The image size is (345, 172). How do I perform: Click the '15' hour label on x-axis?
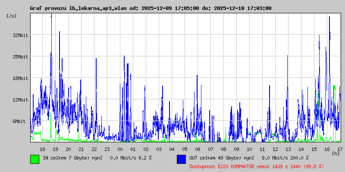pos(314,149)
